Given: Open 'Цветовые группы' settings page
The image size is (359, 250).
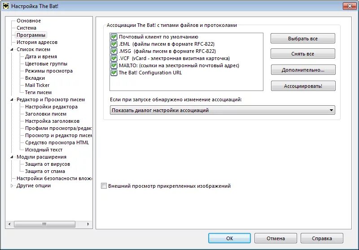Looking at the screenshot, I should coord(46,64).
